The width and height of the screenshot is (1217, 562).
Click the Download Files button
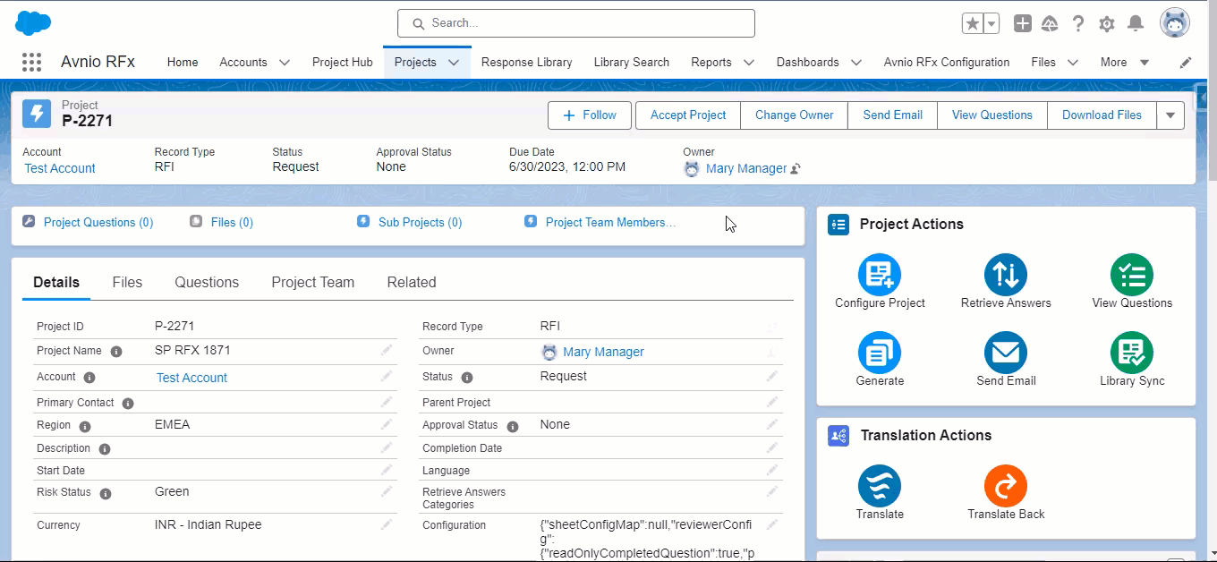pyautogui.click(x=1102, y=115)
